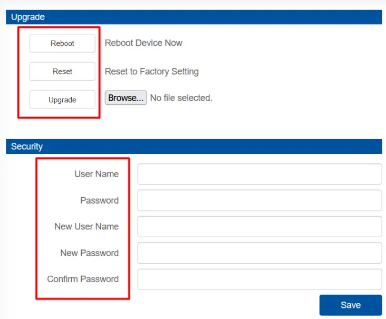Click the 'New User Name' label

86,227
